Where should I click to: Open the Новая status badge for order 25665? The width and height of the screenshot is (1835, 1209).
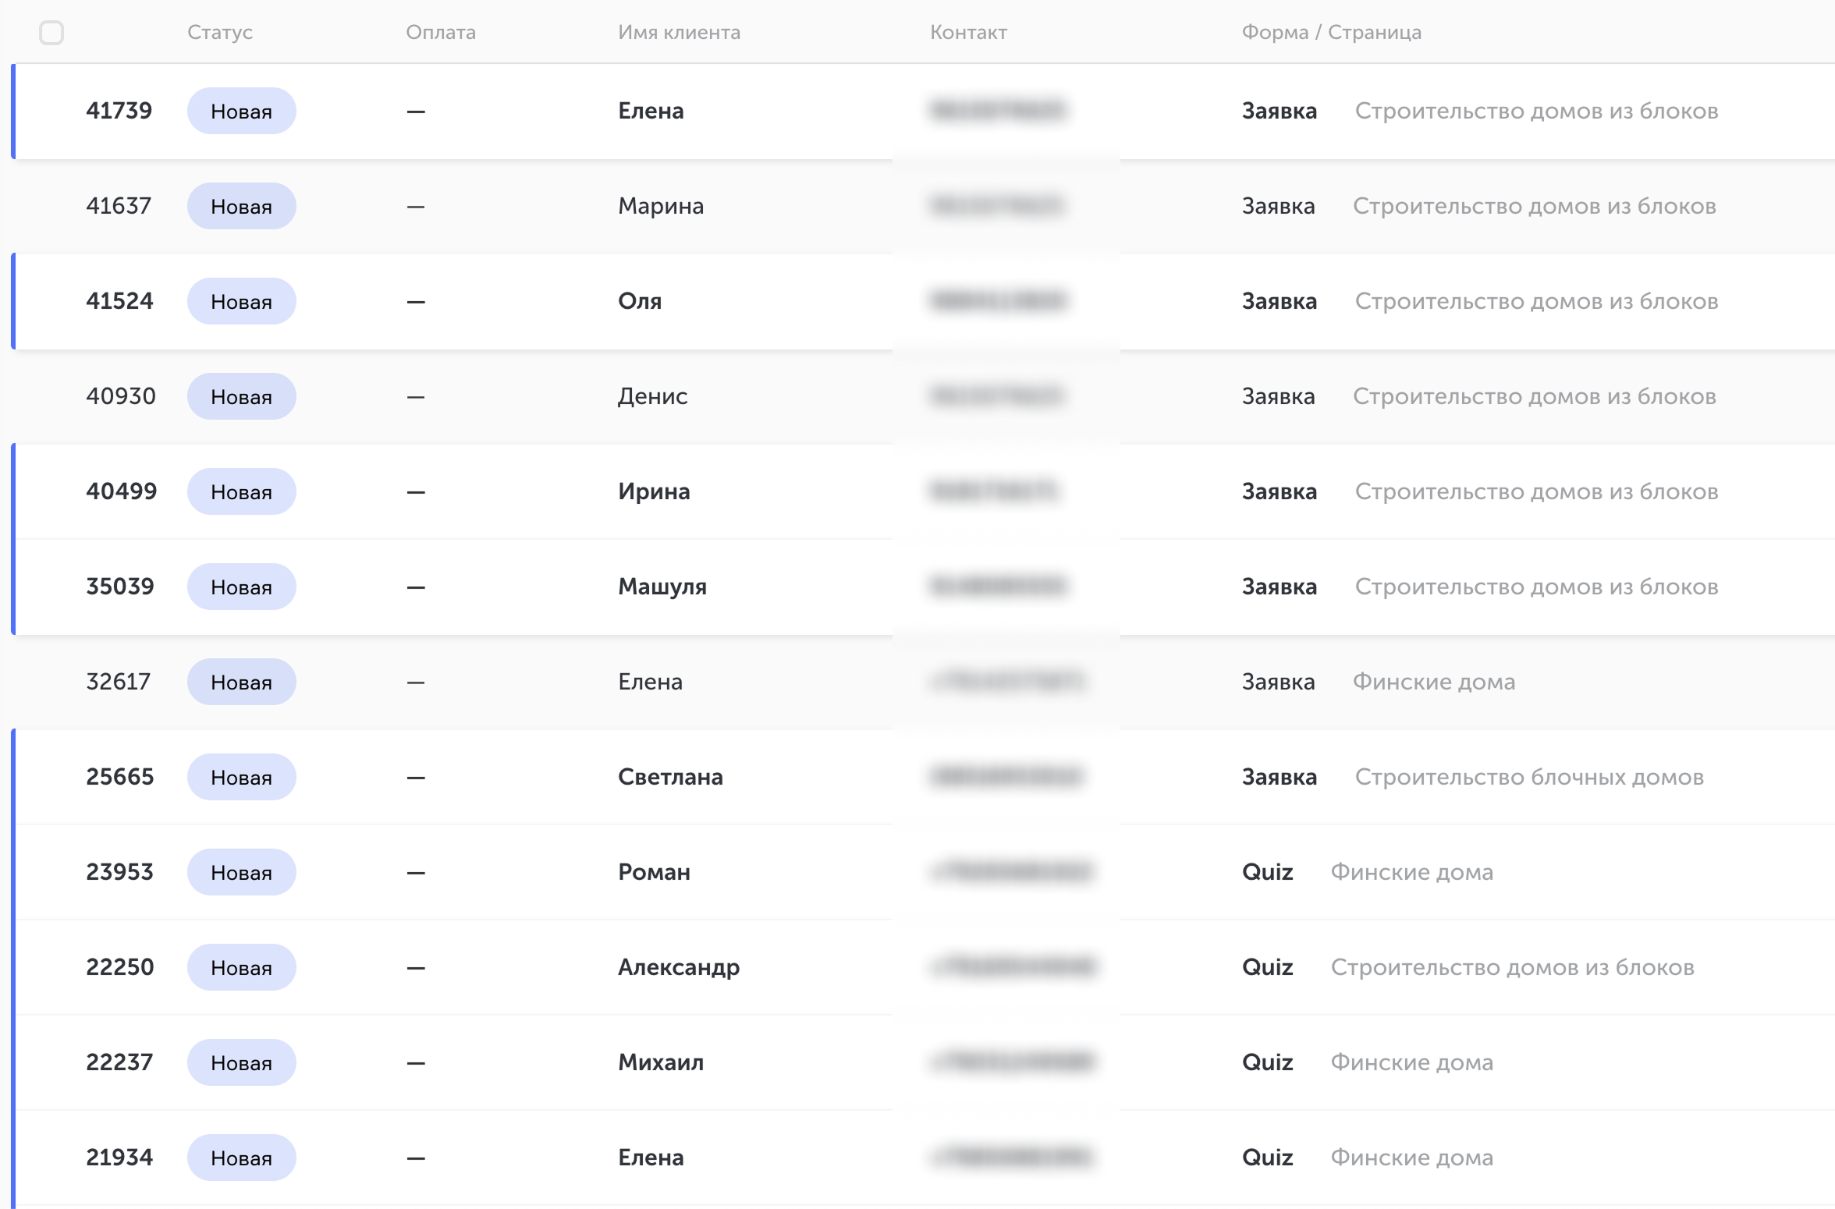[x=241, y=777]
